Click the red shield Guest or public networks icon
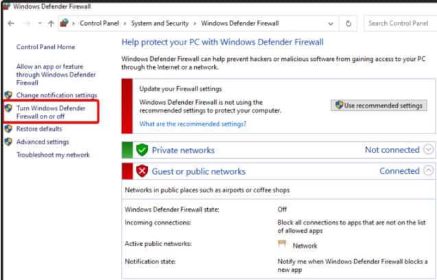 tap(142, 171)
